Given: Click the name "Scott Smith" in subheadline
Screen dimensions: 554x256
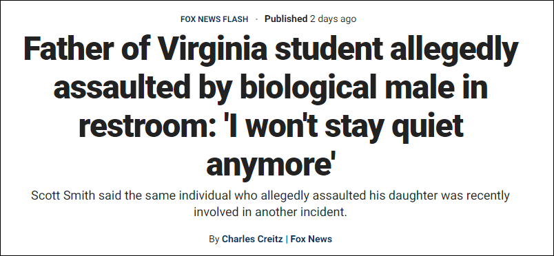Looking at the screenshot, I should (x=63, y=195).
